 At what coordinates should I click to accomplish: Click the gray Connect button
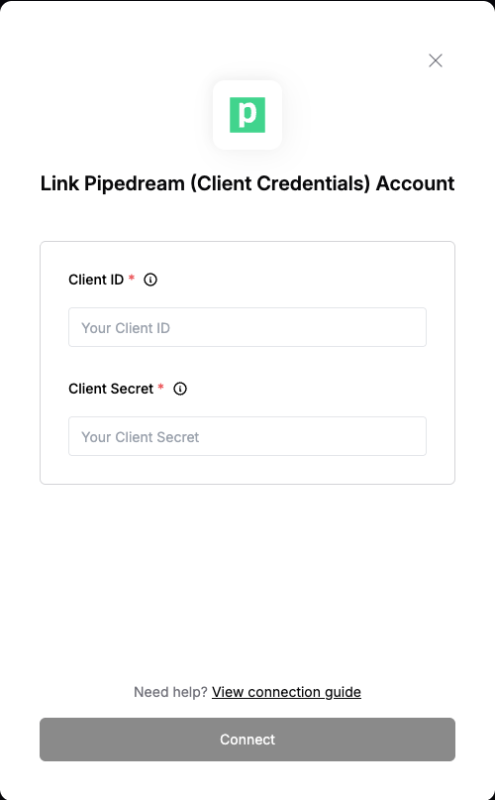(x=247, y=740)
